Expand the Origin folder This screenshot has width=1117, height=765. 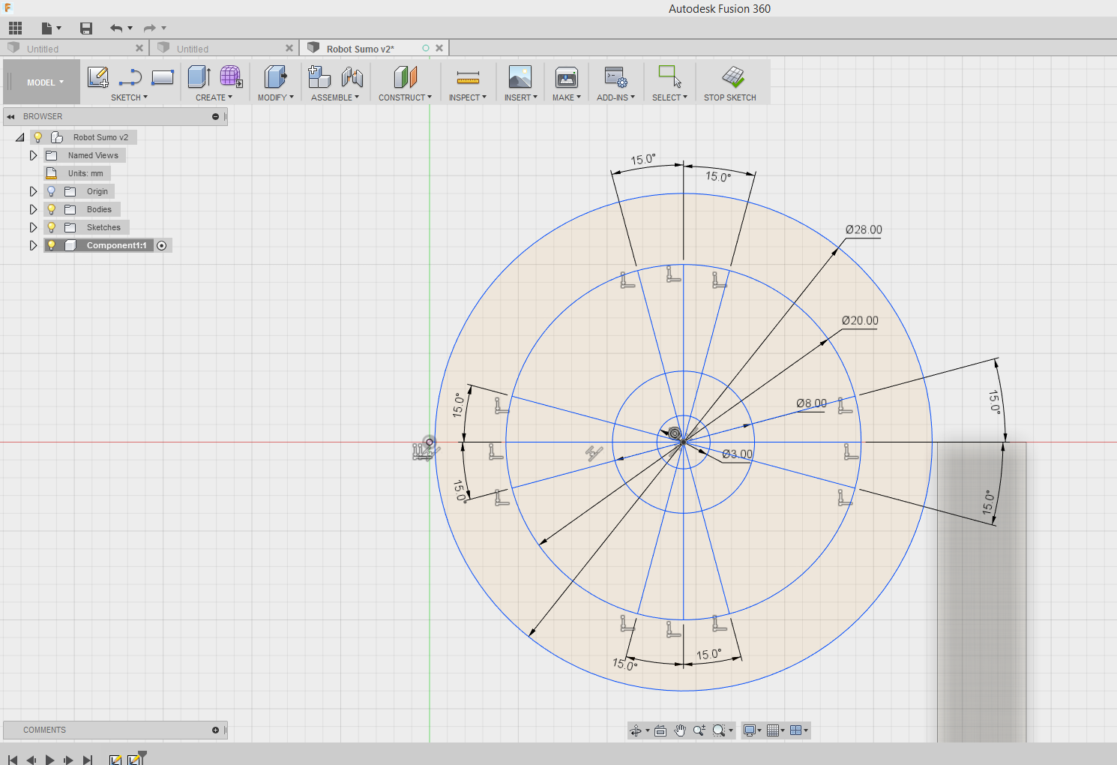coord(33,191)
